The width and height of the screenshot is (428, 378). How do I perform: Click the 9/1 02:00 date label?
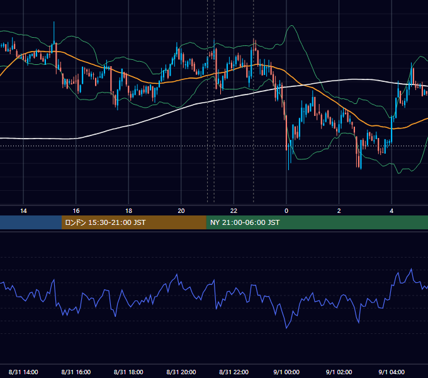[x=339, y=372]
